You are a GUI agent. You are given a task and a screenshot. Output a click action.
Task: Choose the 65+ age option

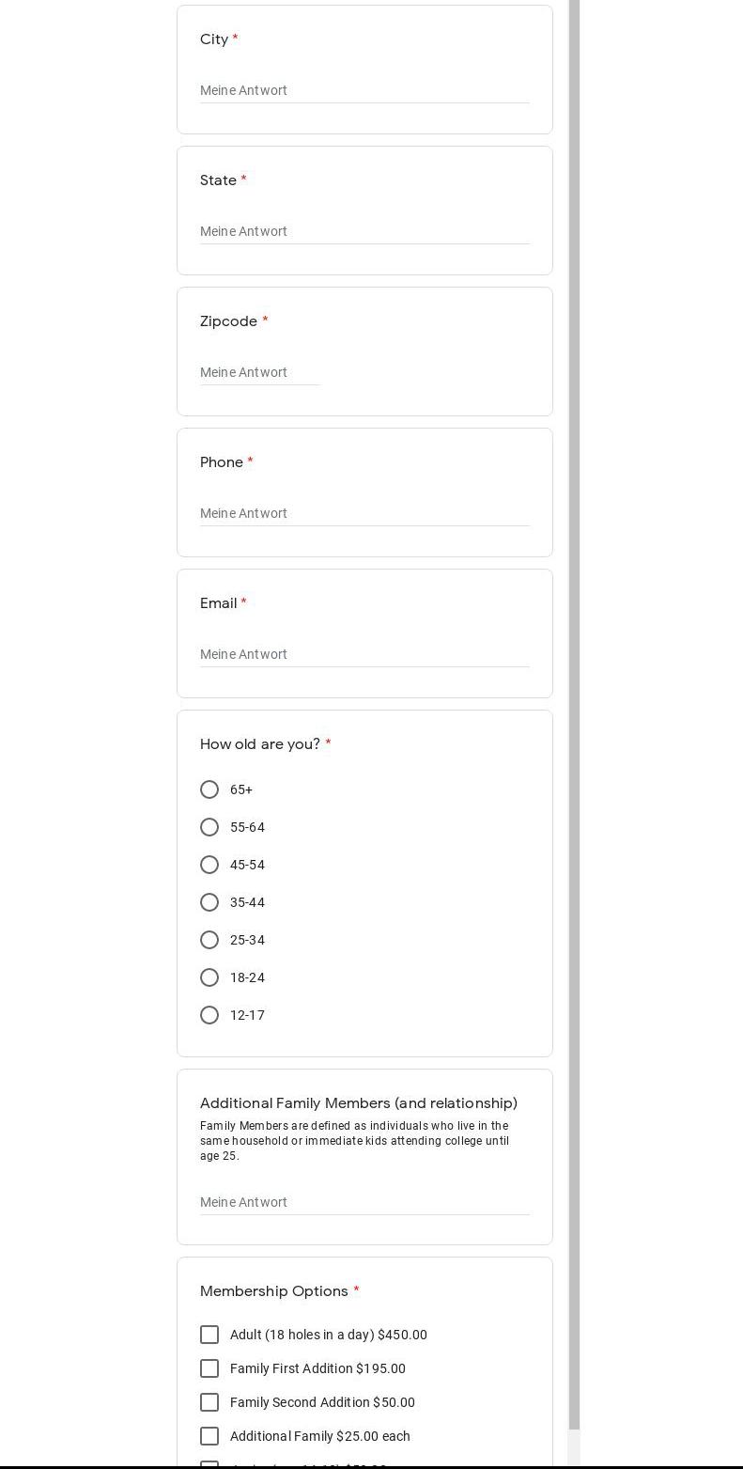[x=209, y=789]
